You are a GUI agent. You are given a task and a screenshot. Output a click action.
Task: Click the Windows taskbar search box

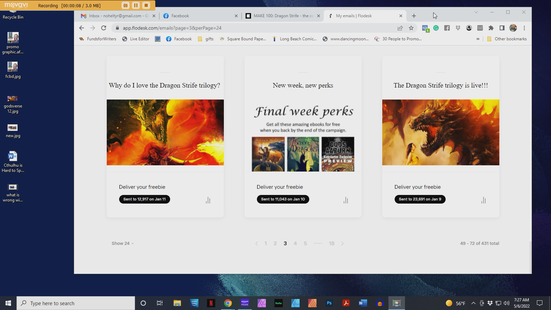76,303
